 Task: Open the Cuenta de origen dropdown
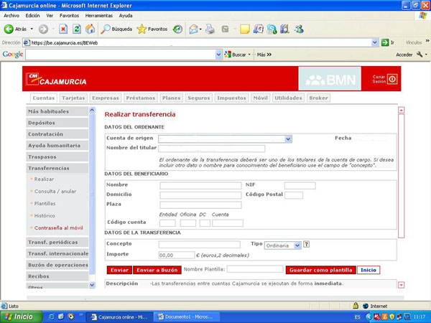click(288, 139)
